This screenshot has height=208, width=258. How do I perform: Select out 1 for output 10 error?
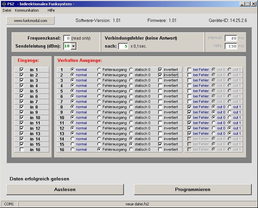coord(230,117)
